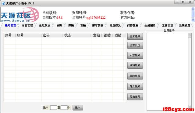Viewport: 195px width, 113px height.
Task: Click the 删除帐号 button
Action: point(135,76)
